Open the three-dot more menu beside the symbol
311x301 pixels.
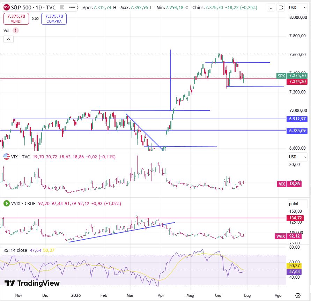point(72,8)
